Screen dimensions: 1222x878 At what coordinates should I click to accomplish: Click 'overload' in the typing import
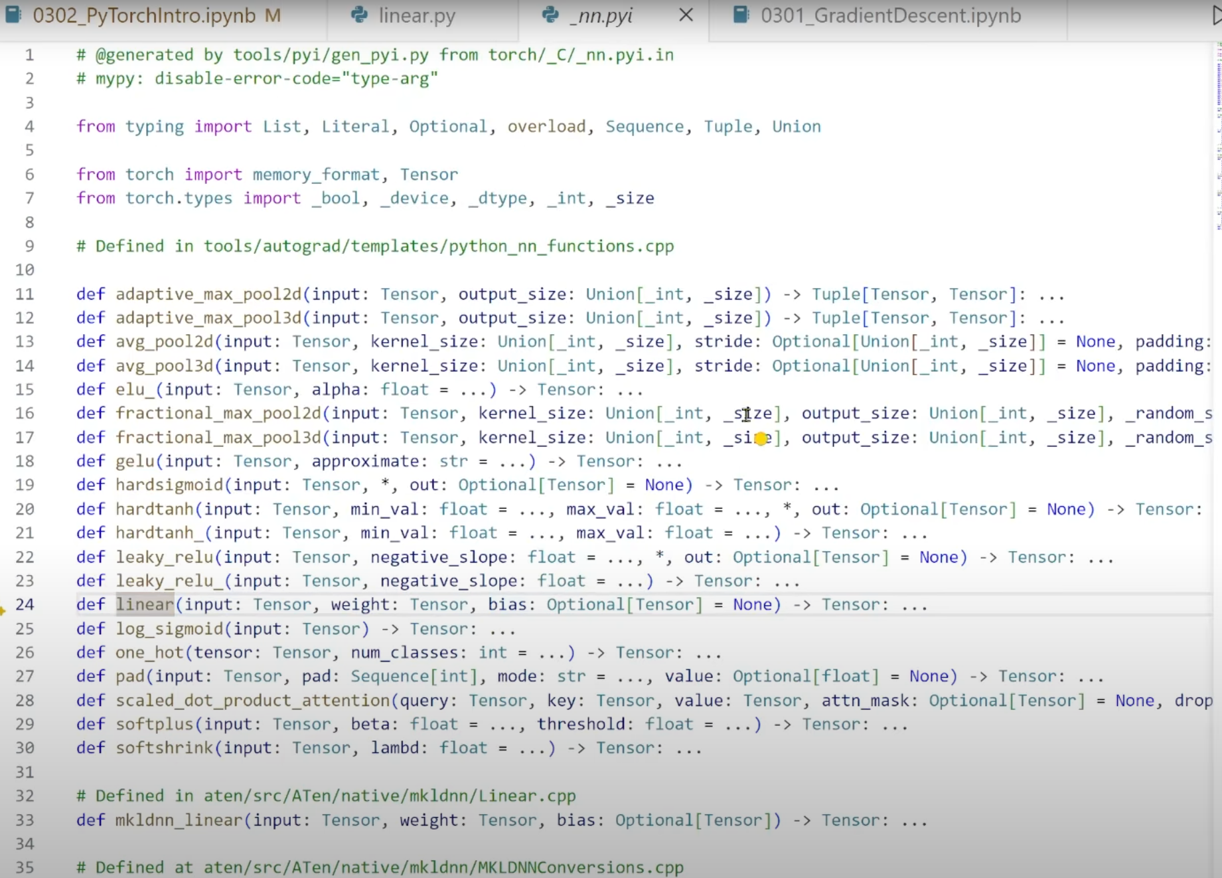click(x=546, y=127)
